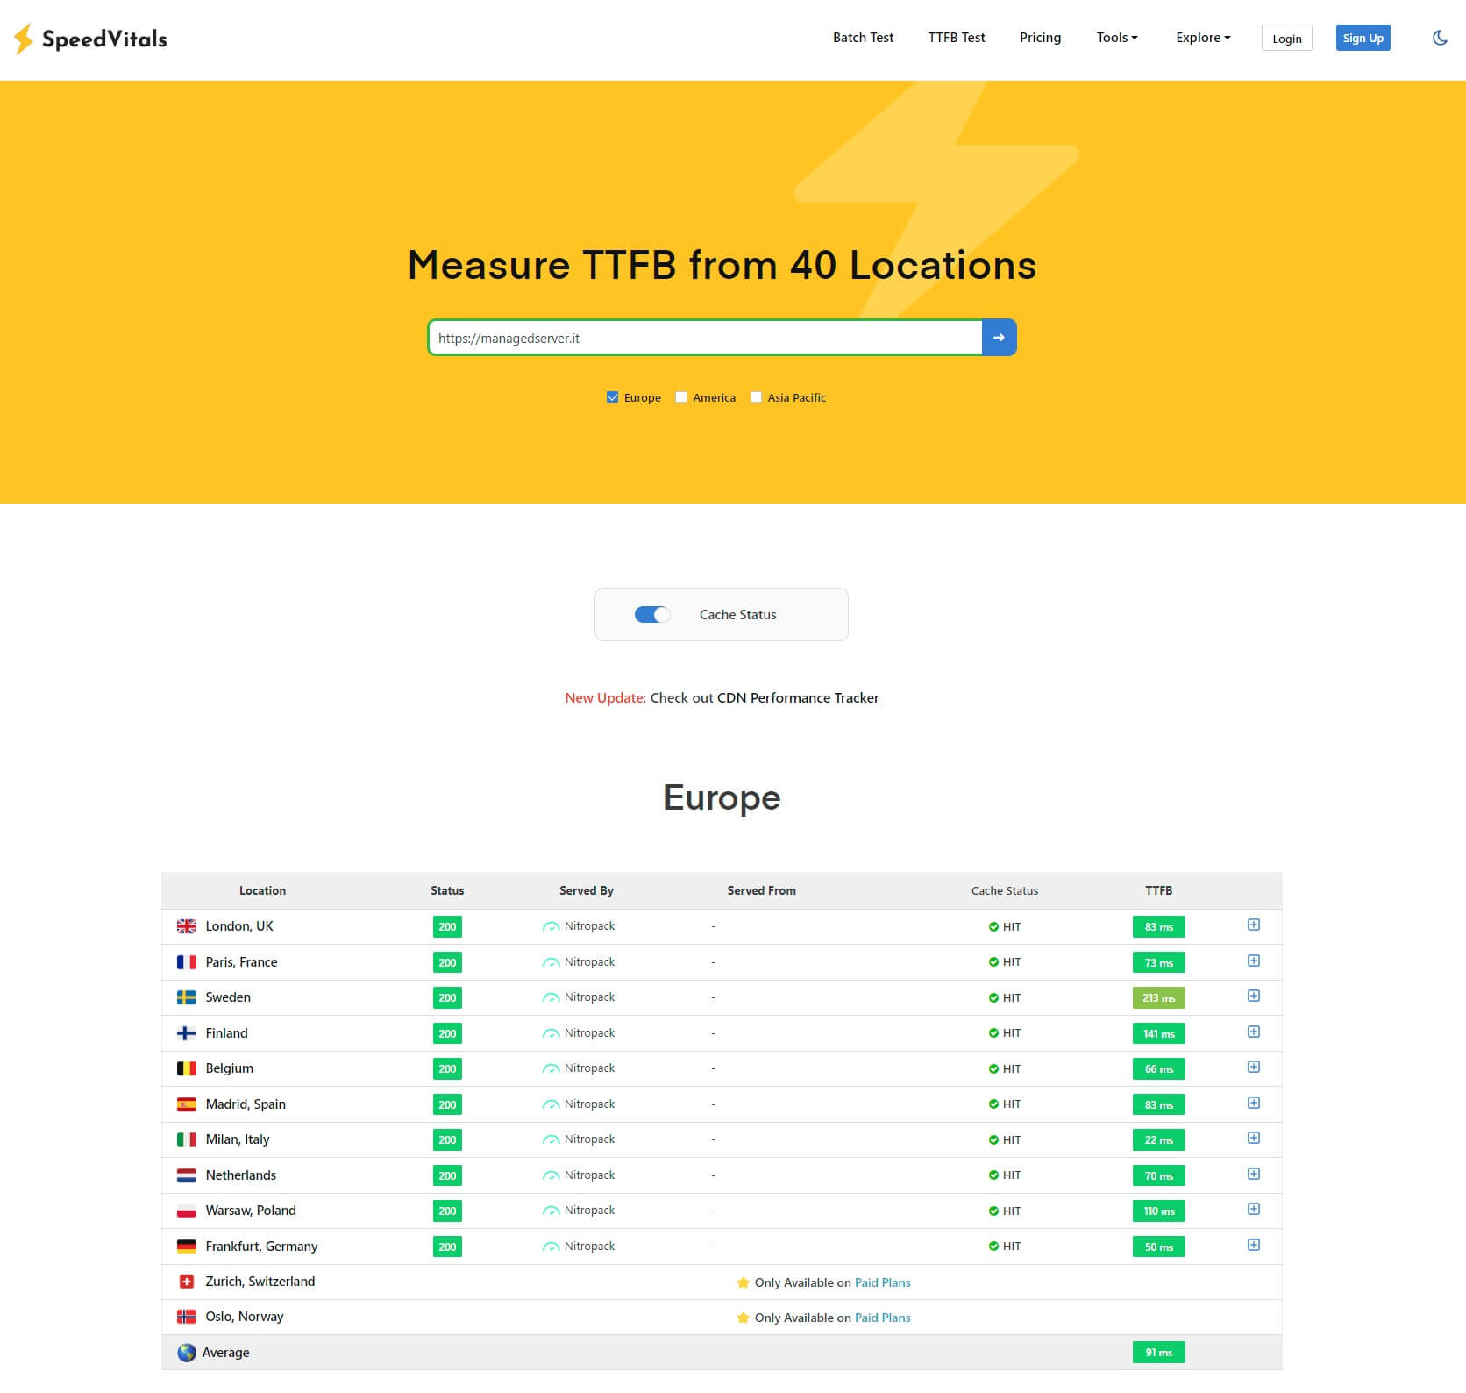
Task: Click the Swedish flag icon
Action: (x=187, y=997)
